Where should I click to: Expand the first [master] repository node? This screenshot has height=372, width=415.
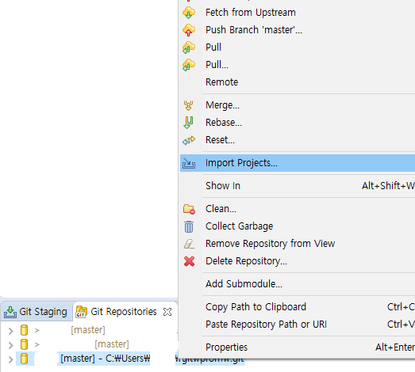pyautogui.click(x=10, y=331)
